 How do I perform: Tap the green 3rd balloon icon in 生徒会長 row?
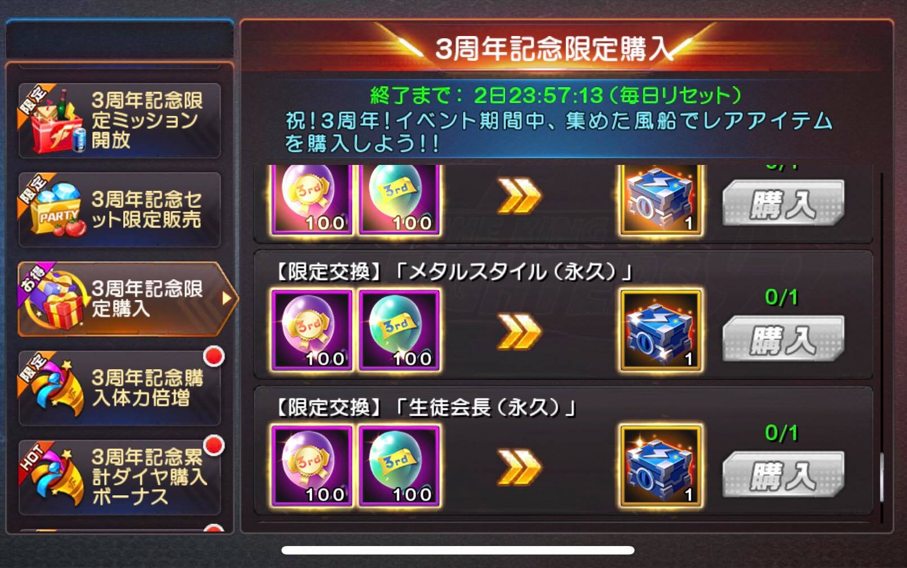[399, 466]
